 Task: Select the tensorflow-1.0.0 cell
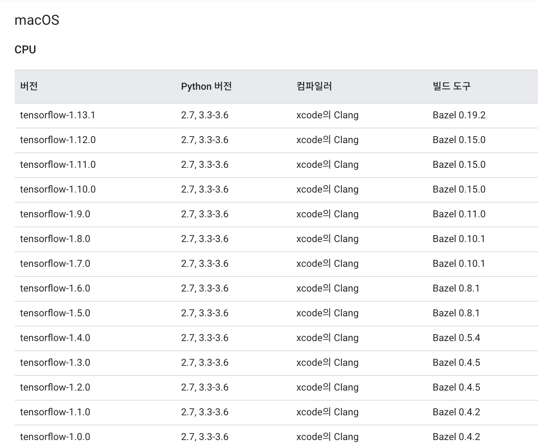click(55, 437)
